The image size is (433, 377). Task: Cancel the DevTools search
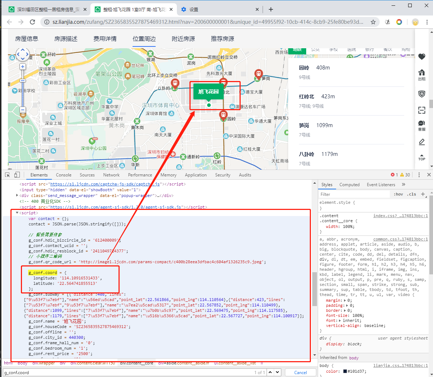tap(300, 372)
